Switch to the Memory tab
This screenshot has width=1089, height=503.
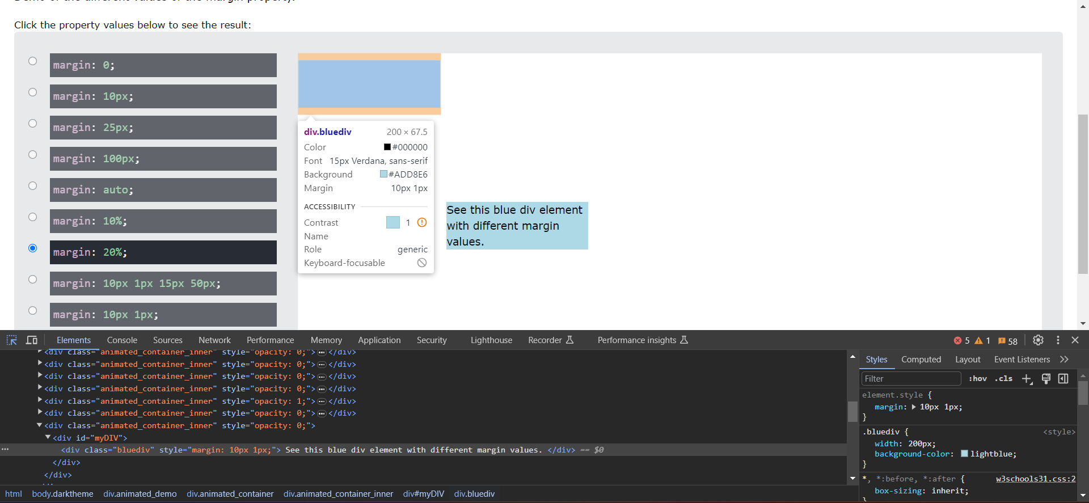click(326, 340)
